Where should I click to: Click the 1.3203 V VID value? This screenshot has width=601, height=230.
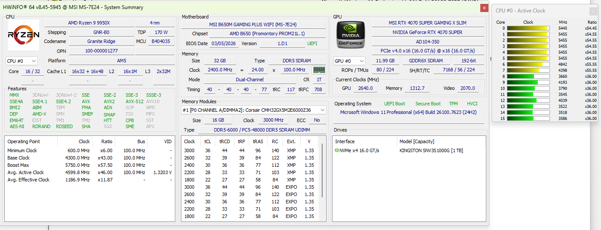162,172
